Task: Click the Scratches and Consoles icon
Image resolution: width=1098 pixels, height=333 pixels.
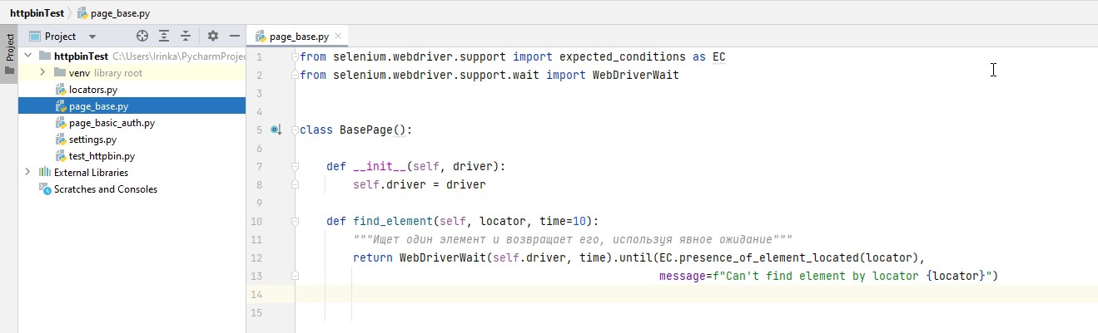Action: [x=45, y=189]
